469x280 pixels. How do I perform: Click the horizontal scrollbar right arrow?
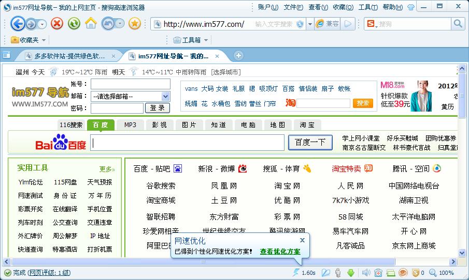[453, 262]
